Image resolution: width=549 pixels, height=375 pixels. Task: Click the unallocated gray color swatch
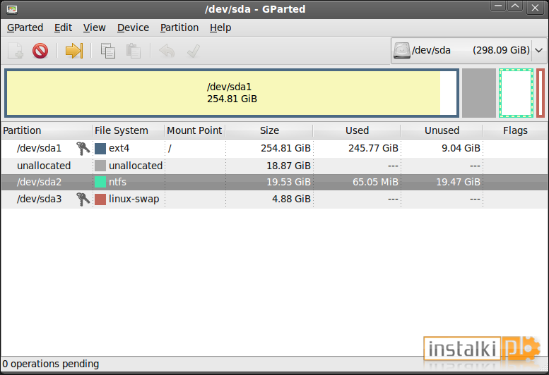100,166
